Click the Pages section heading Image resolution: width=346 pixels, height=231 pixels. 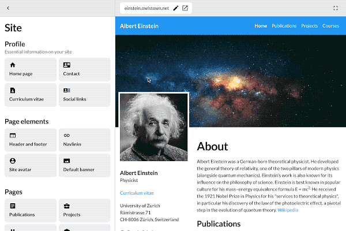pyautogui.click(x=13, y=192)
